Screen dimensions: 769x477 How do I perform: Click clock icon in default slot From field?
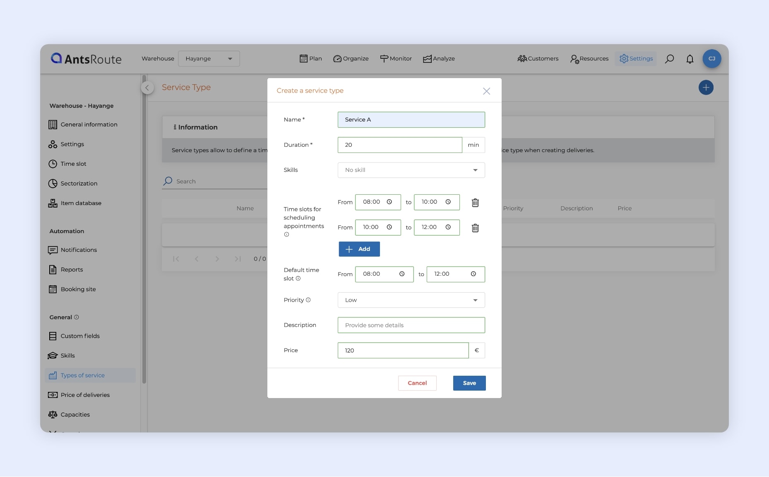tap(401, 274)
